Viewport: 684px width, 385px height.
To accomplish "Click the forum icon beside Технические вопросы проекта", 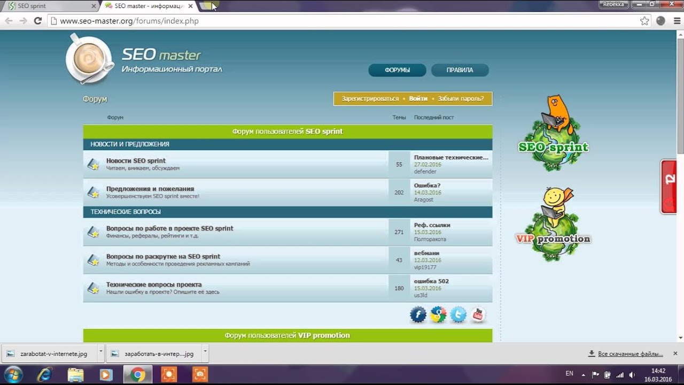I will click(x=94, y=288).
